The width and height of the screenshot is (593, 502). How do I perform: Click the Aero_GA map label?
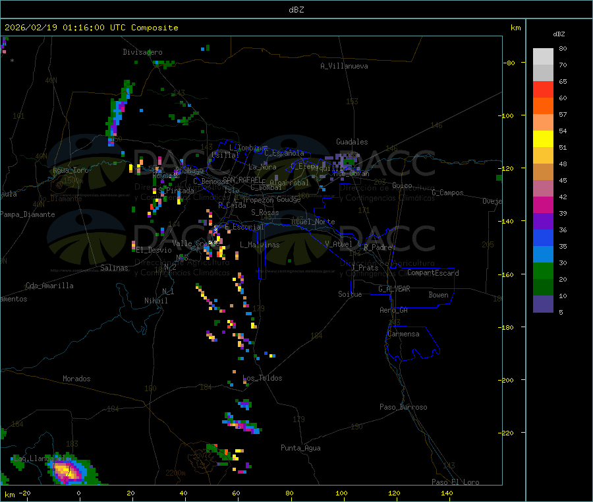coord(394,310)
